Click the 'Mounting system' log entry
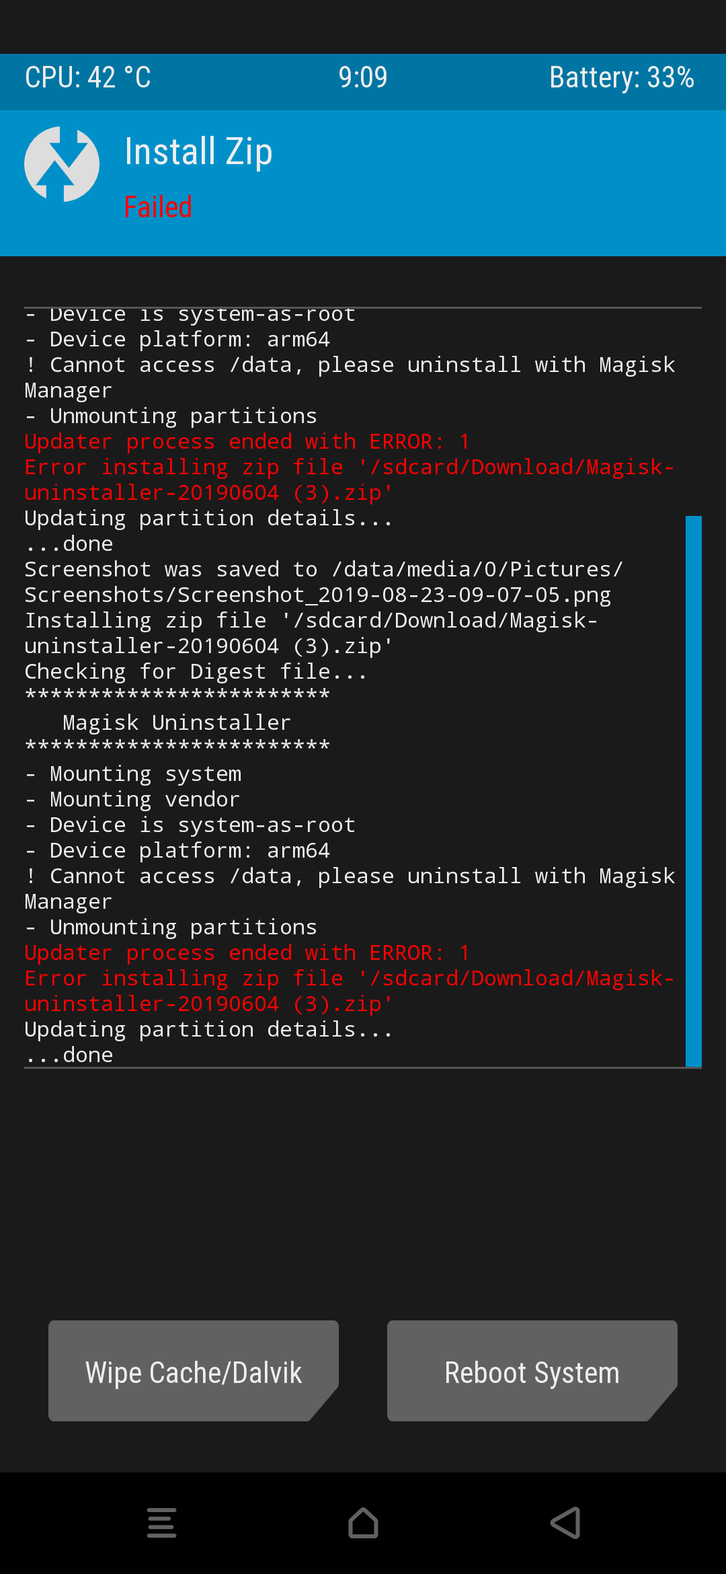The height and width of the screenshot is (1574, 726). point(145,774)
